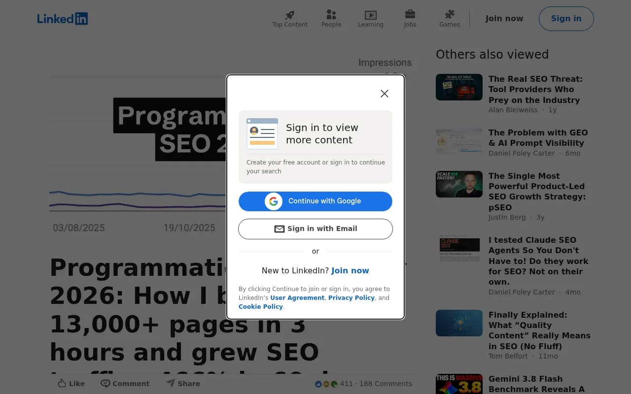This screenshot has width=631, height=394.
Task: Open the Jobs briefcase section
Action: [410, 19]
